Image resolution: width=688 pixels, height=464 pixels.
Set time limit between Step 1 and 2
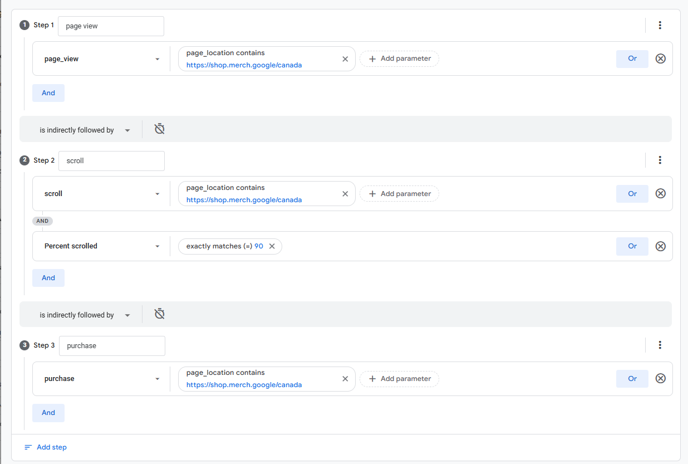159,129
